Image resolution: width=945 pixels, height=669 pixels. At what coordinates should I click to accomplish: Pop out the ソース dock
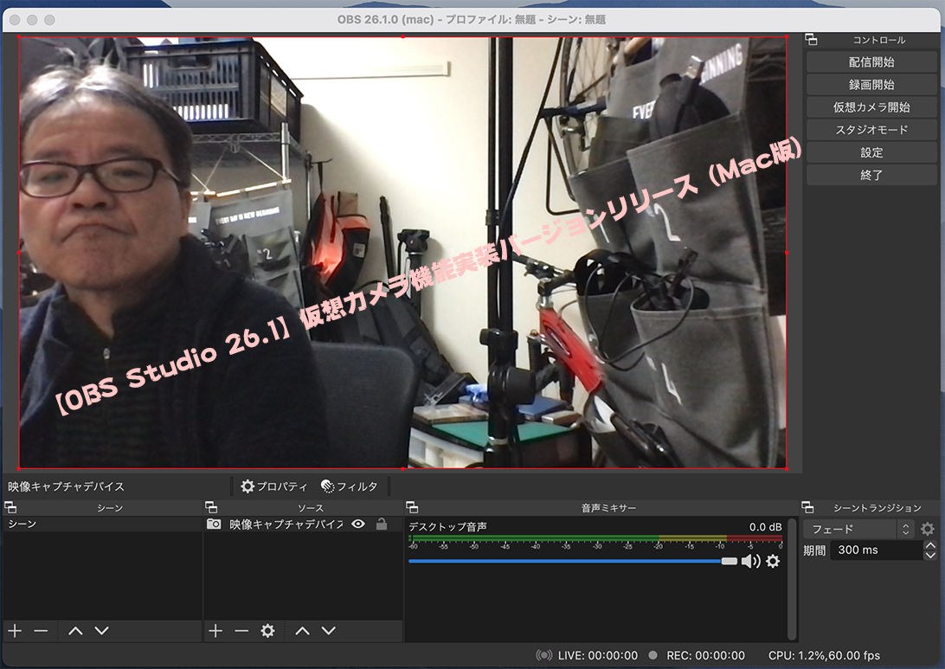(211, 507)
